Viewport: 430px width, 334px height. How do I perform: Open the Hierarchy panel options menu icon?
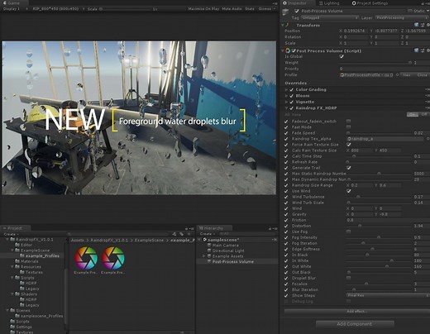tap(275, 228)
